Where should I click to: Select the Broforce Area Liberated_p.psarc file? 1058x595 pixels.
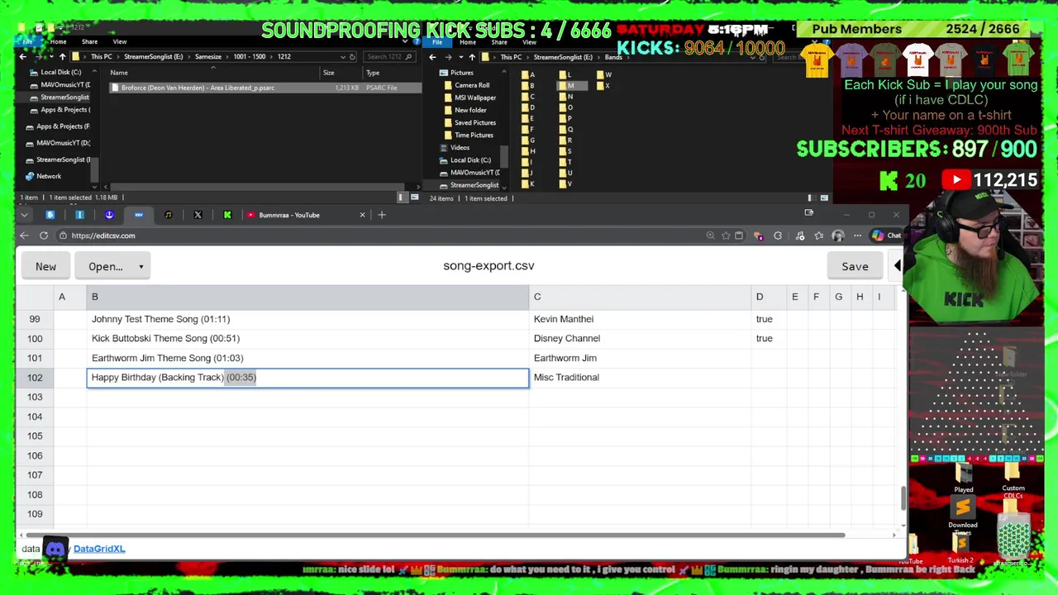(266, 88)
